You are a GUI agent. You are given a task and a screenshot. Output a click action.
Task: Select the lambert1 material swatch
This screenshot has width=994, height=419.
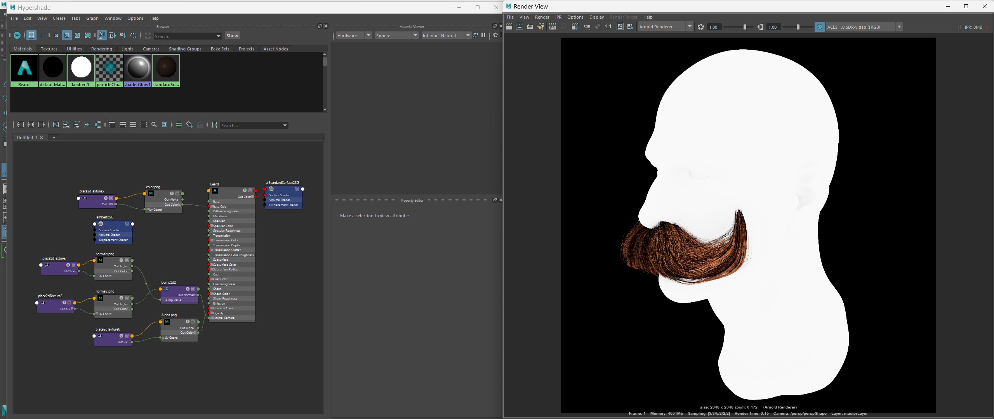pos(81,71)
